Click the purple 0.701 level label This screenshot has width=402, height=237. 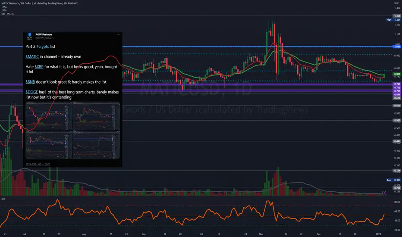click(397, 91)
